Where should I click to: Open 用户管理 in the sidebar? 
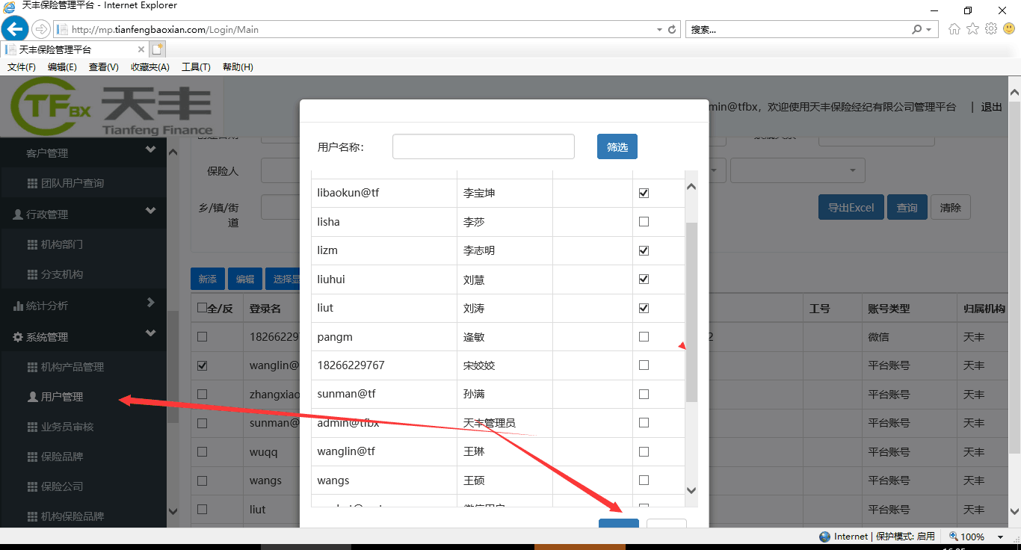61,397
